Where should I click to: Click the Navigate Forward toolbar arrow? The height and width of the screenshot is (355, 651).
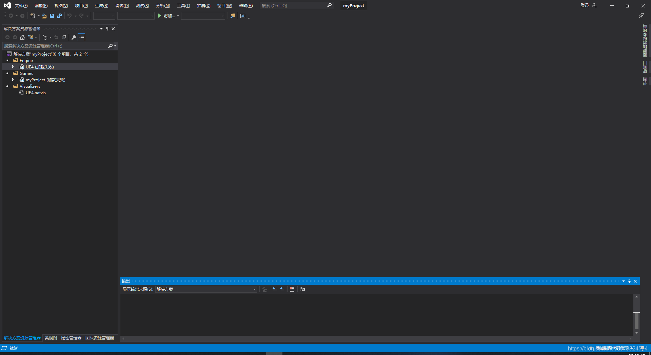22,16
